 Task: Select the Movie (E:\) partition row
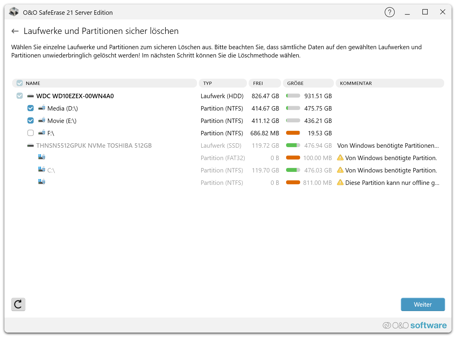pyautogui.click(x=228, y=121)
